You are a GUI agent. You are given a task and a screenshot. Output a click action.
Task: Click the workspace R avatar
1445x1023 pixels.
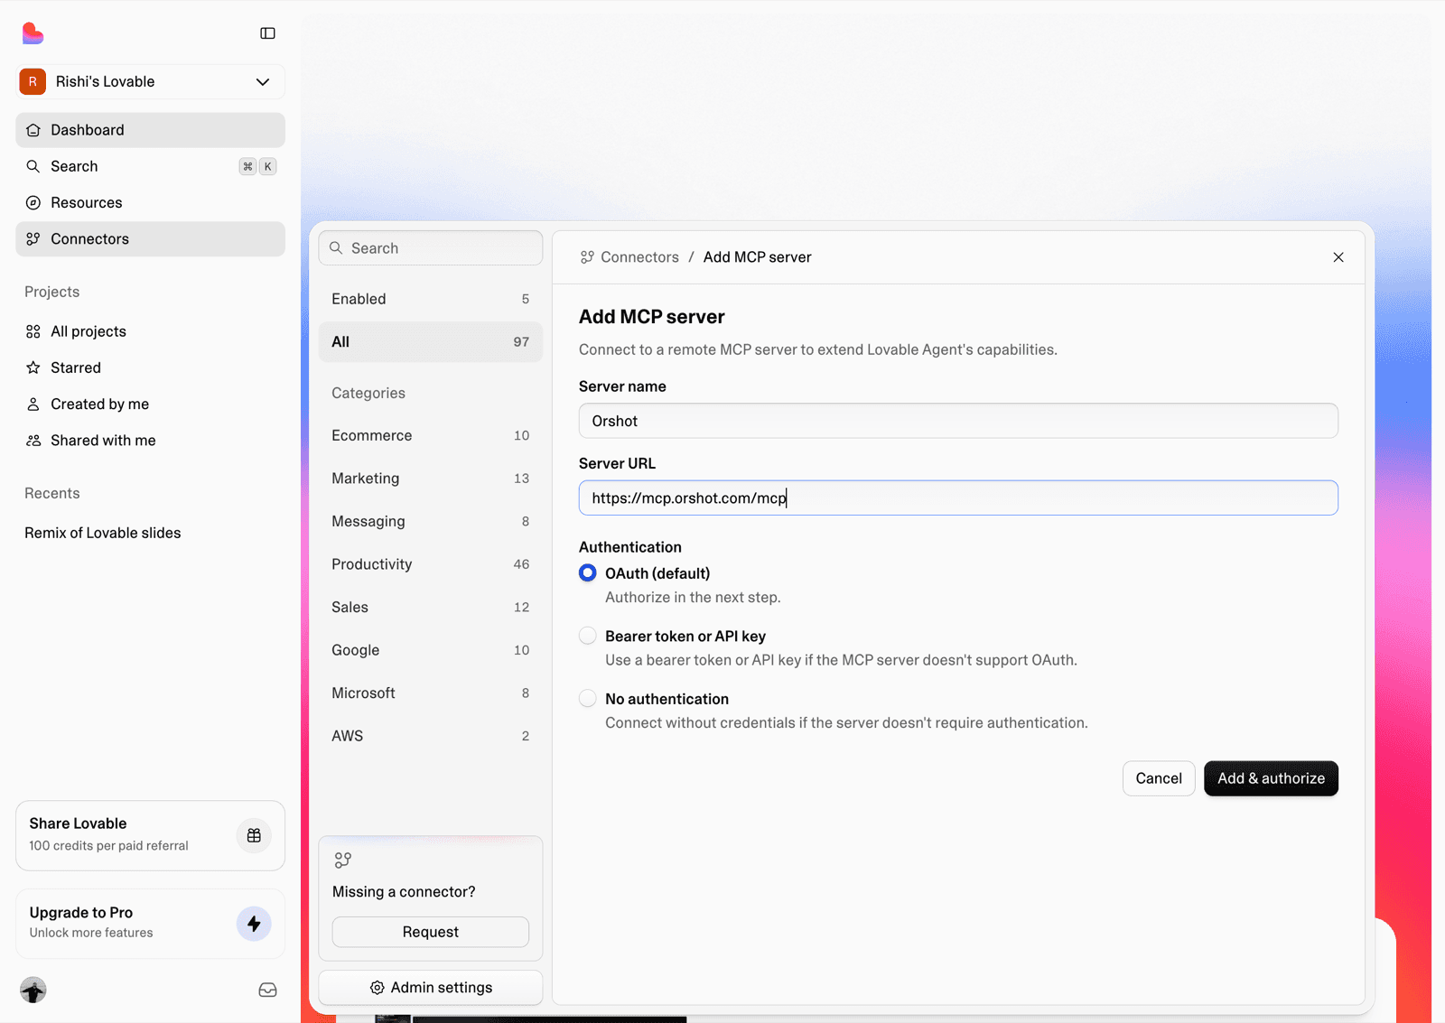(33, 81)
